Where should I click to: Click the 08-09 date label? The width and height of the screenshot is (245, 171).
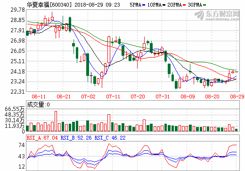(188, 97)
